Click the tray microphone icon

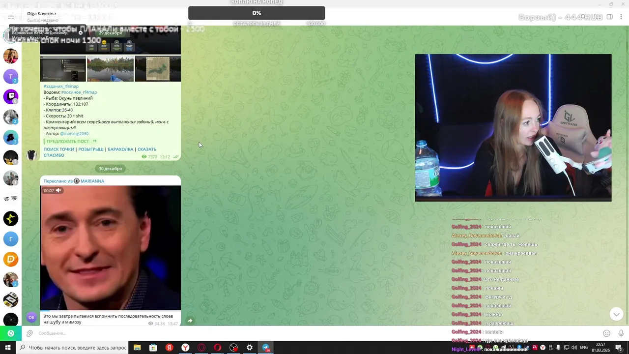coord(558,348)
